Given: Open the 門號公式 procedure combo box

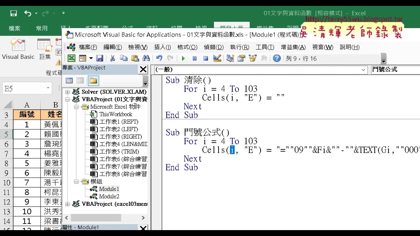Looking at the screenshot, I should [x=395, y=69].
